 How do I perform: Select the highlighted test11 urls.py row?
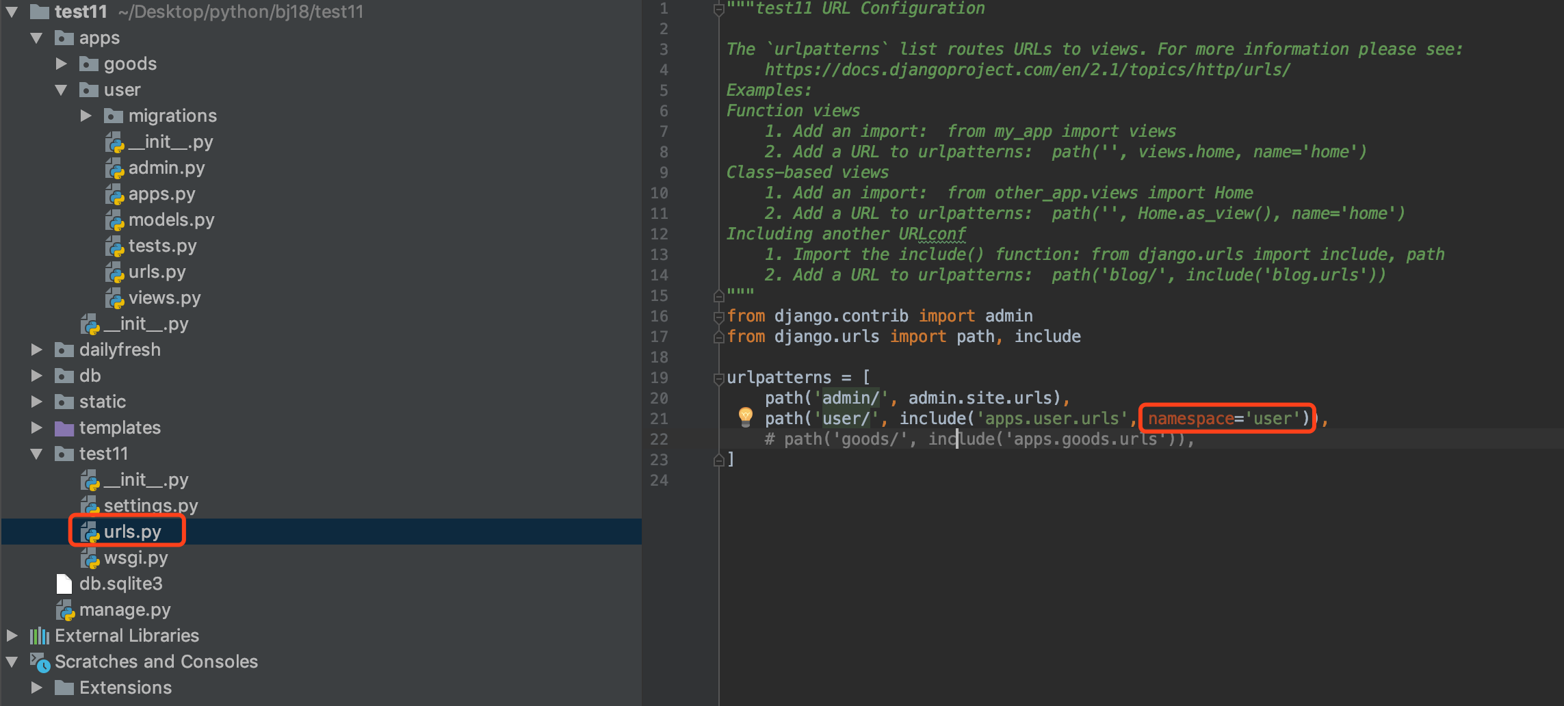click(x=322, y=532)
